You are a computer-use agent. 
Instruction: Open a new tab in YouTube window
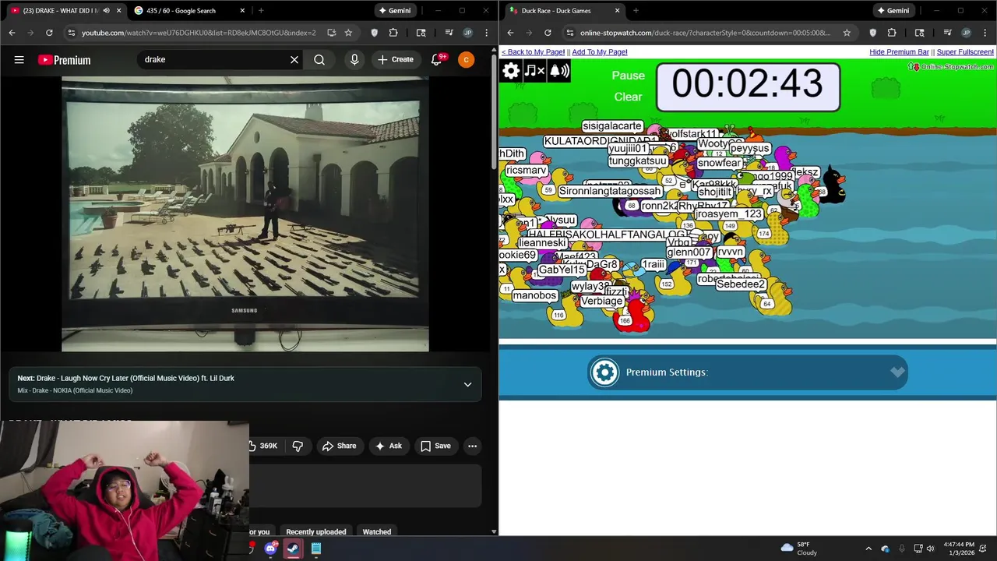(261, 10)
